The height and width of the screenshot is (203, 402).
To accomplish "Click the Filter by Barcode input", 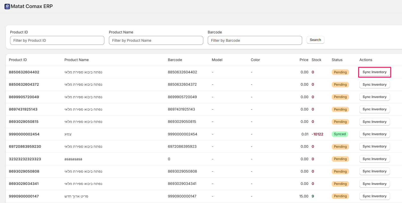I will [255, 40].
